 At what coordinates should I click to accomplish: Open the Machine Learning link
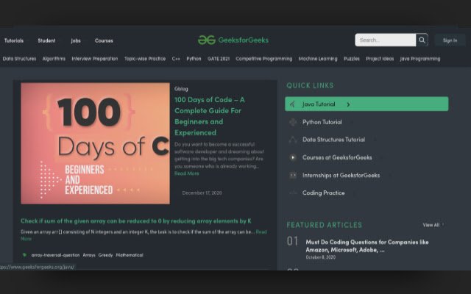(318, 59)
